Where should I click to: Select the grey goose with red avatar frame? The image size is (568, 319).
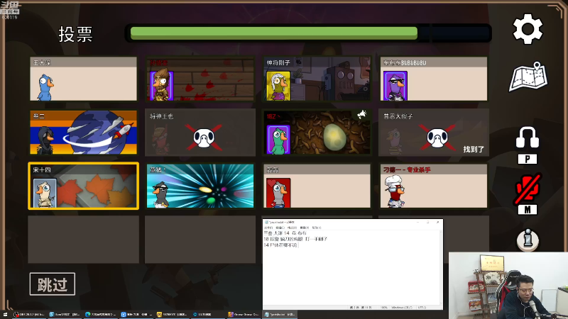(x=317, y=186)
